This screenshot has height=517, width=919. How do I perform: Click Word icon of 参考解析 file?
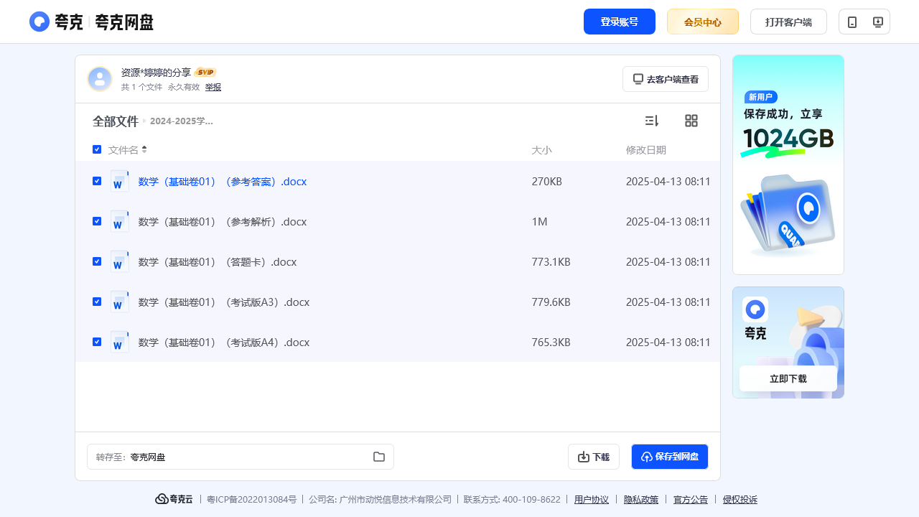point(120,221)
